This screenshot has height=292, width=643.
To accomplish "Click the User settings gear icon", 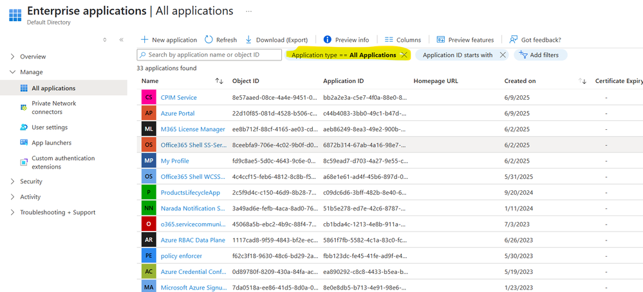I will 24,127.
